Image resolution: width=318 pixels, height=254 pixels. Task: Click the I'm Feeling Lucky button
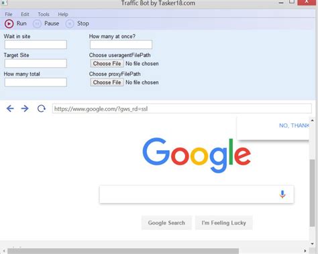click(x=224, y=223)
